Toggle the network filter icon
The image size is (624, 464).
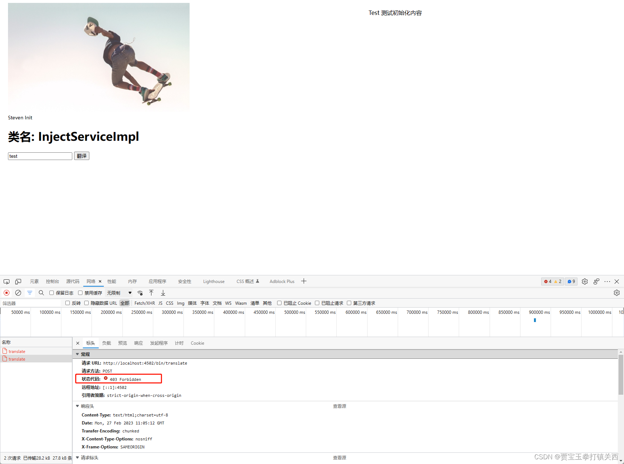click(30, 293)
